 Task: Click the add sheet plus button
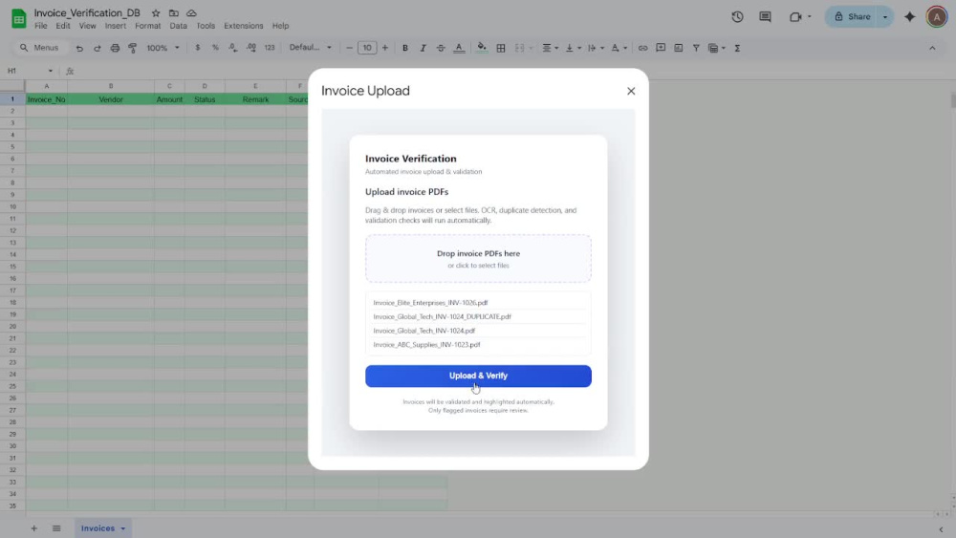pos(34,528)
